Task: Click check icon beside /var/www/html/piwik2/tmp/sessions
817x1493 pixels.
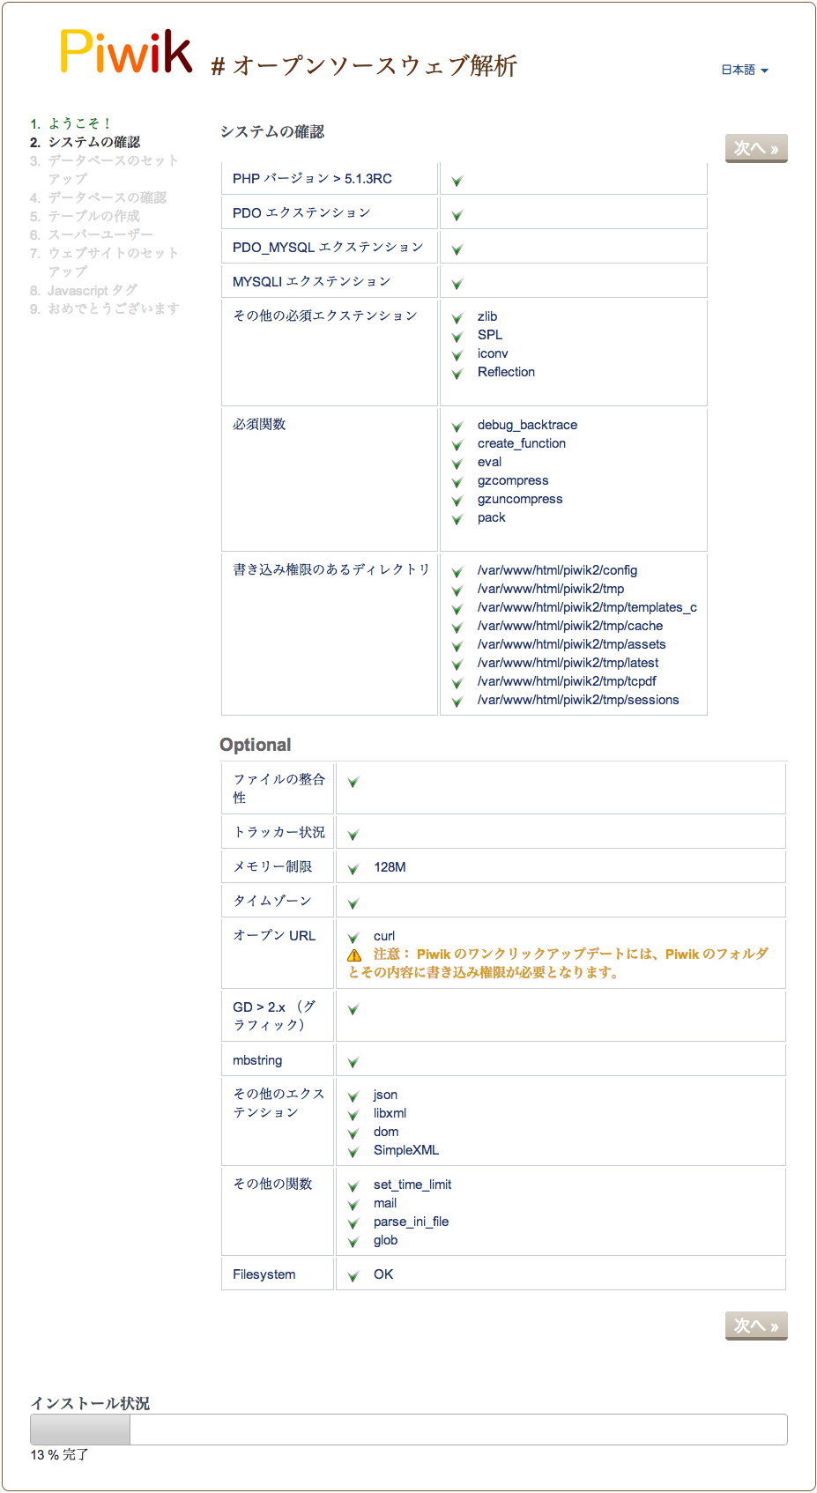Action: [457, 702]
